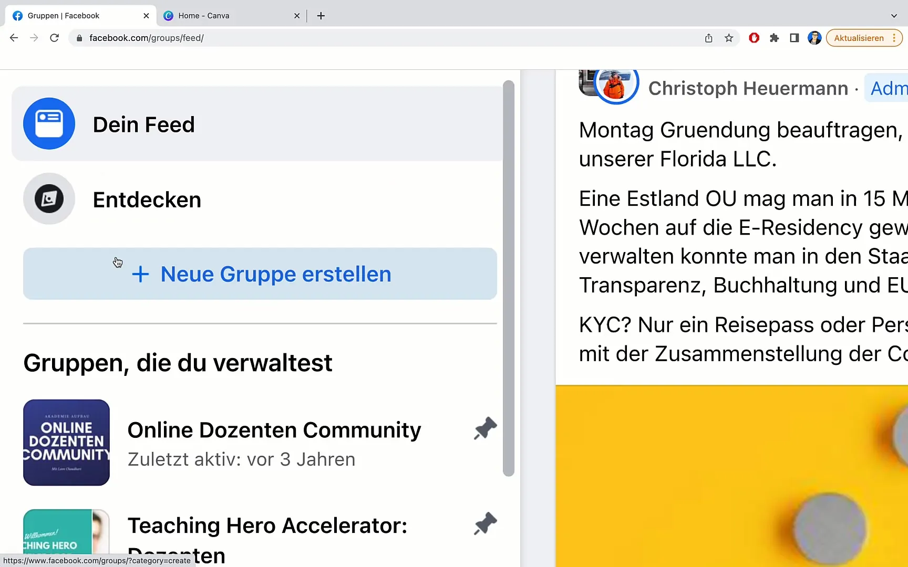Reload the current page
Screen dimensions: 908x567
coord(54,38)
